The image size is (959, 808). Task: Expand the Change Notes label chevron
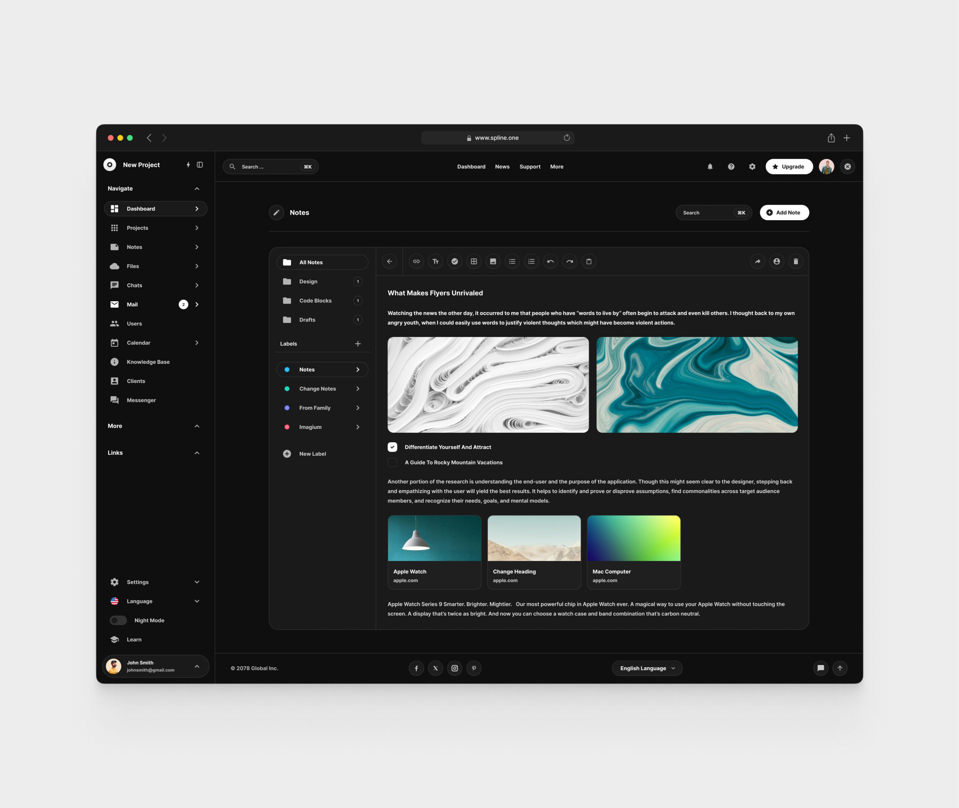[358, 389]
